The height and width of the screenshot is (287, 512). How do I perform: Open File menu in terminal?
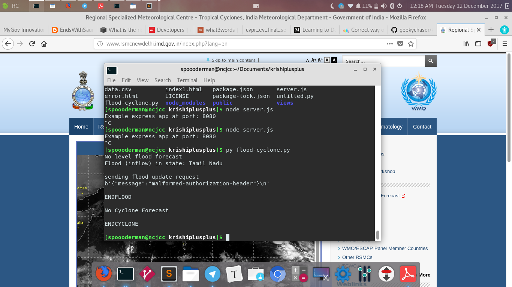[111, 80]
